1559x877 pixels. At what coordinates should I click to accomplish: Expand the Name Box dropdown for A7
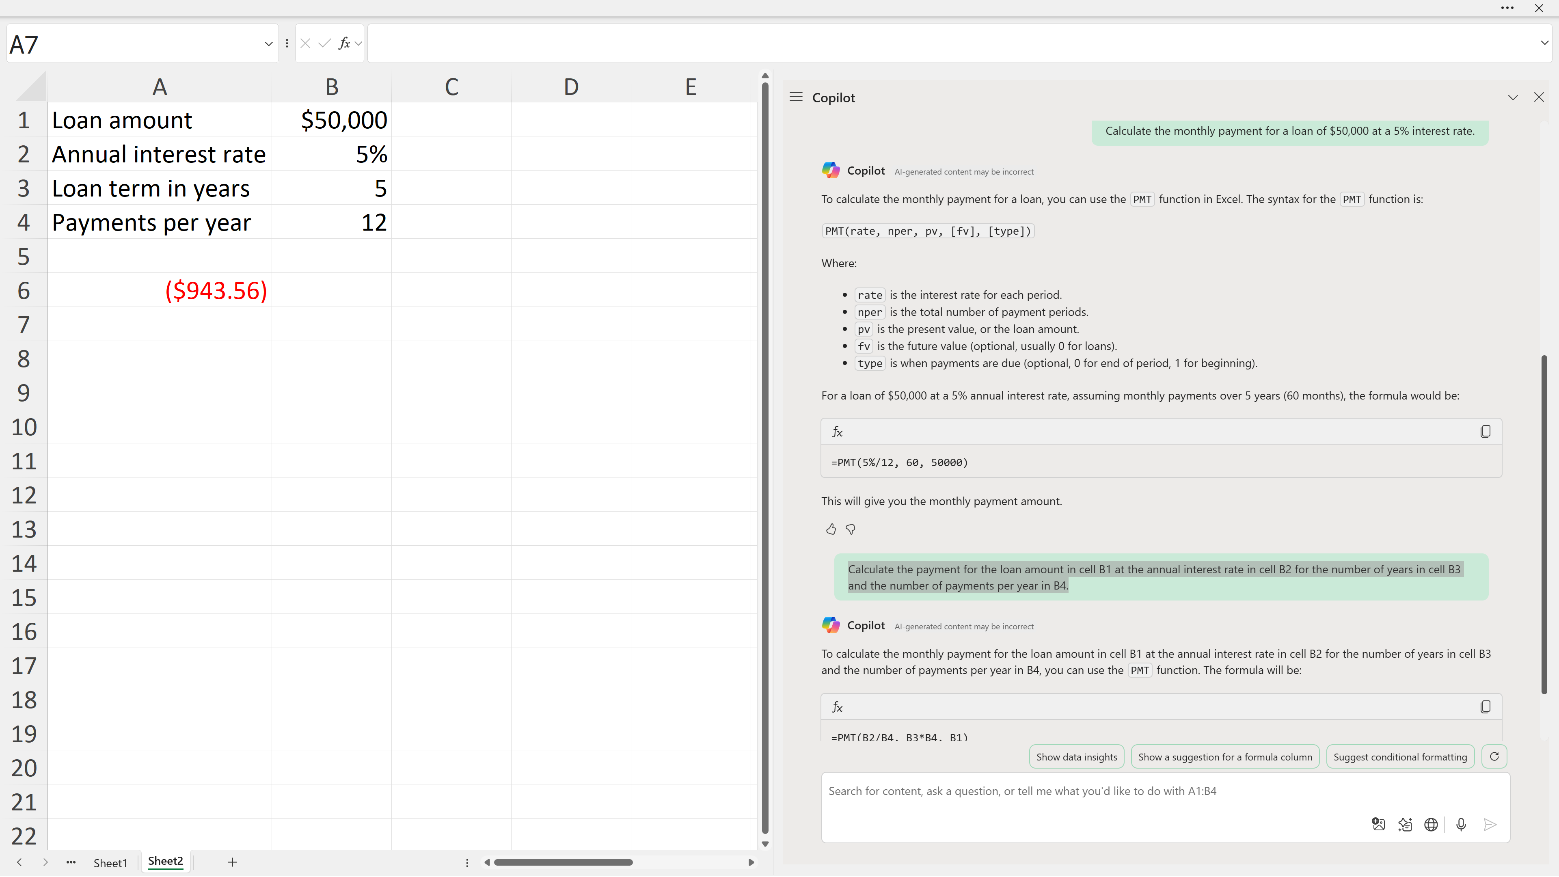tap(268, 43)
